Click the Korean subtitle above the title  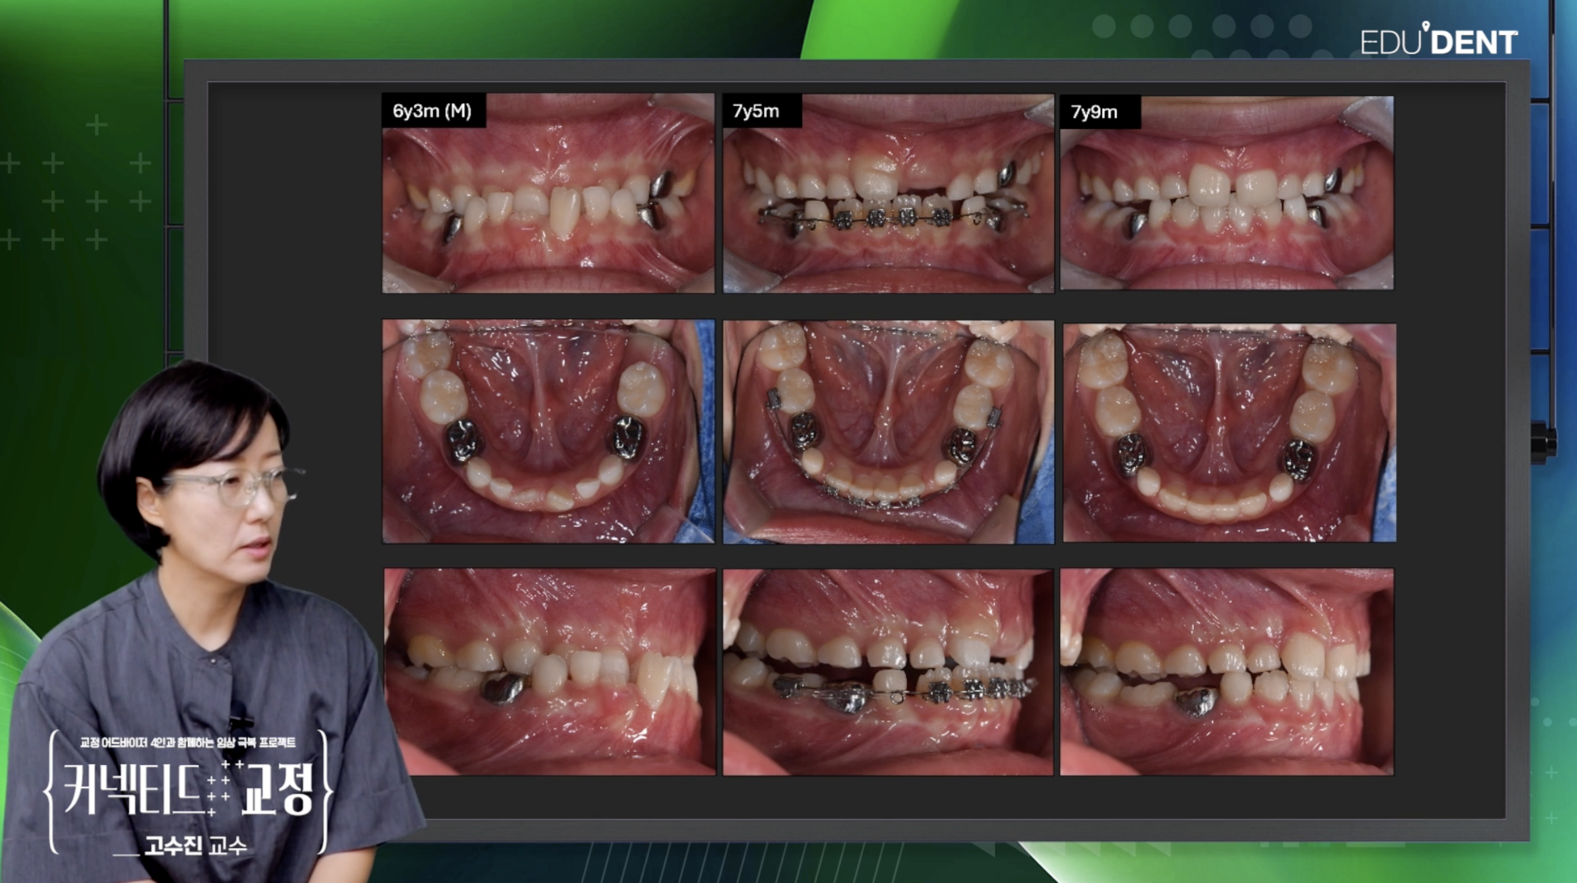[187, 742]
